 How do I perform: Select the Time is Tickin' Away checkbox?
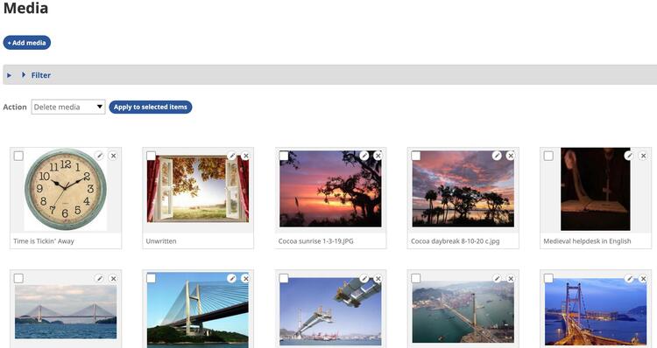pyautogui.click(x=18, y=156)
